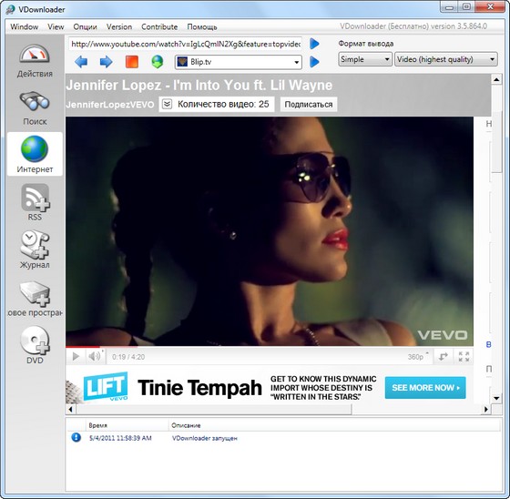This screenshot has width=510, height=499.
Task: Open the DVD sidebar section
Action: (35, 345)
